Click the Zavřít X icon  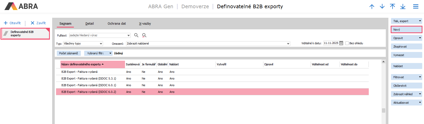click(33, 23)
